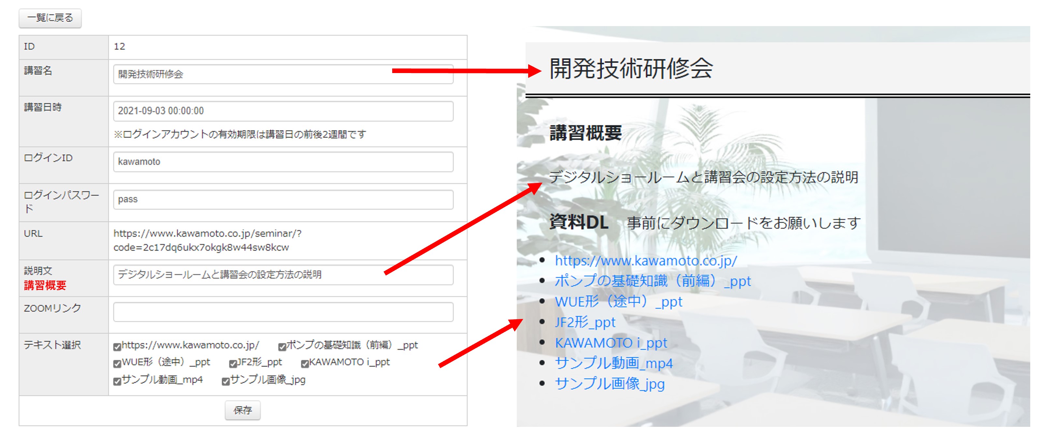
Task: Focus the 講習名 input field
Action: pyautogui.click(x=283, y=74)
